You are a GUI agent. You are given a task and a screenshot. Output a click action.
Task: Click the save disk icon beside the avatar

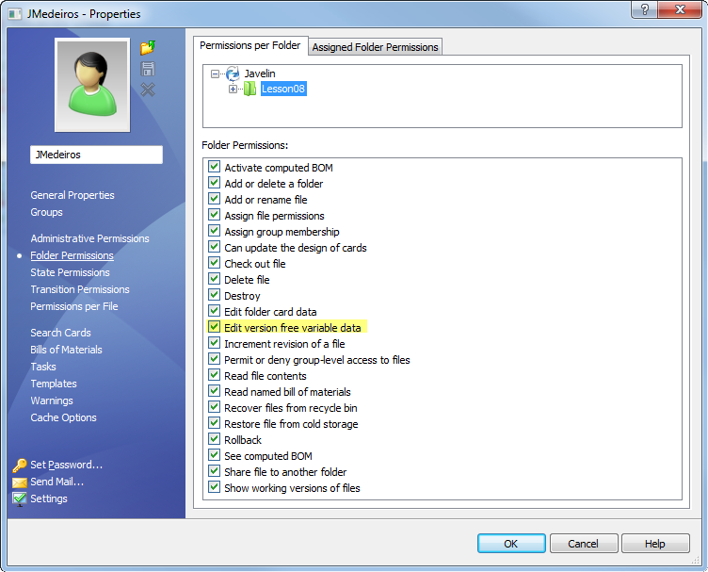tap(148, 69)
